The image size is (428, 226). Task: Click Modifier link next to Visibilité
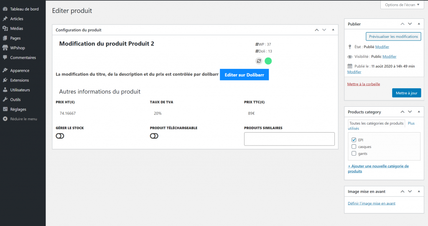point(389,57)
